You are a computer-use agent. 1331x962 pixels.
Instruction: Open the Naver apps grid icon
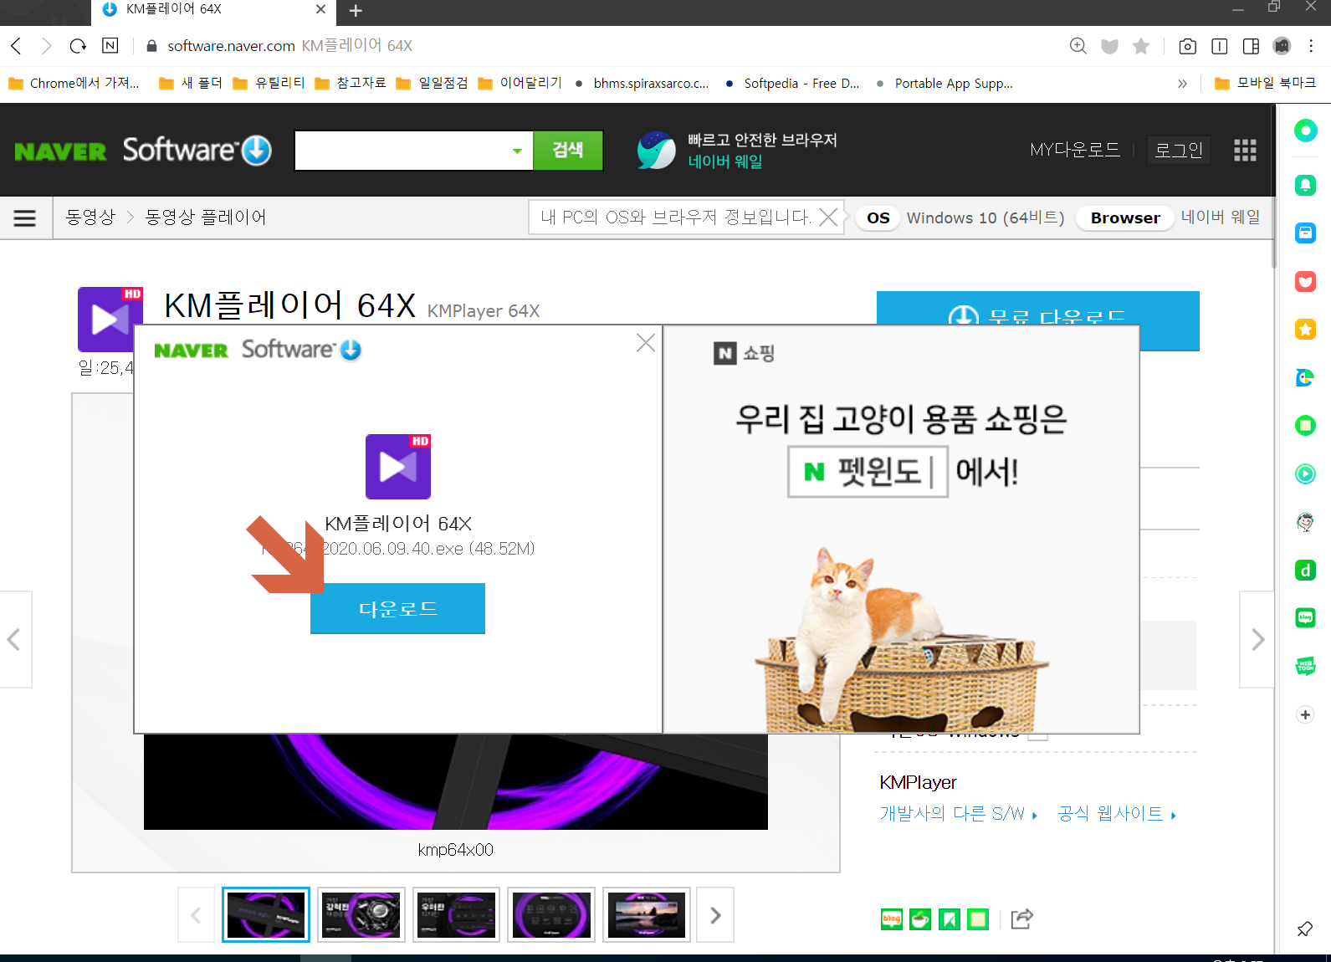[x=1245, y=150]
